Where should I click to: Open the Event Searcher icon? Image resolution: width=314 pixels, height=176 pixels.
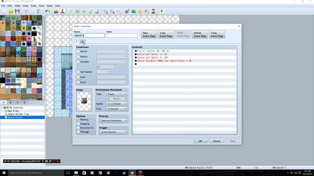pyautogui.click(x=147, y=11)
